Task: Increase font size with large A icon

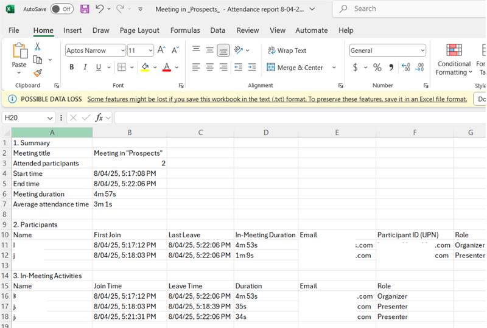Action: point(161,50)
